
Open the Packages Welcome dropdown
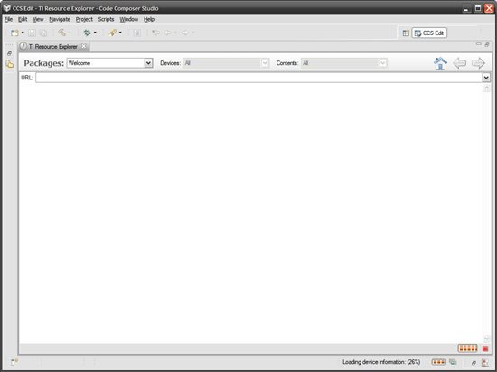(x=109, y=63)
